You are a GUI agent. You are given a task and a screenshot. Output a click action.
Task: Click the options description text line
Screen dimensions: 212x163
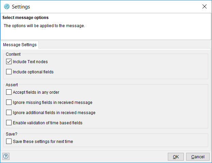point(44,25)
